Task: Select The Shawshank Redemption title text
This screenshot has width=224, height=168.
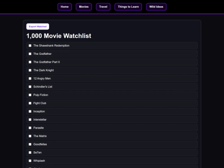Action: pyautogui.click(x=51, y=46)
